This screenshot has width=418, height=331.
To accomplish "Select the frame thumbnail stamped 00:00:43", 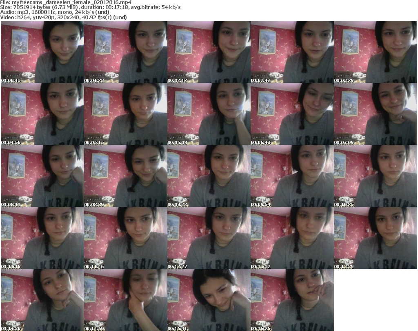I will pyautogui.click(x=42, y=52).
